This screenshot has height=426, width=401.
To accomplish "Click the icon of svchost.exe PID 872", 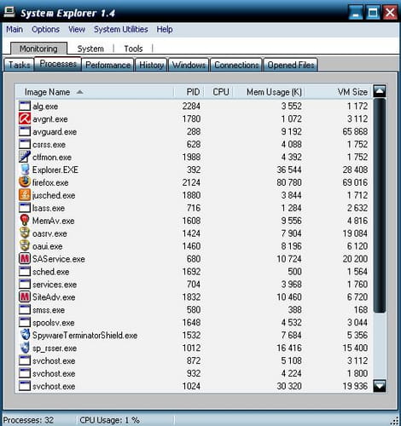I will [x=25, y=360].
